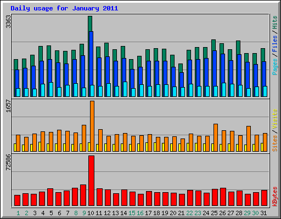Select the red KBytes bar for day 26
The width and height of the screenshot is (281, 219).
(x=223, y=197)
